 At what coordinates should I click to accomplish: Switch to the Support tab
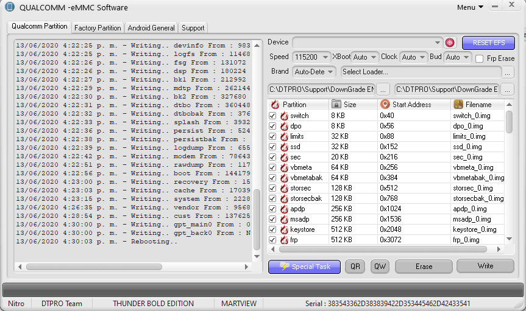[193, 28]
